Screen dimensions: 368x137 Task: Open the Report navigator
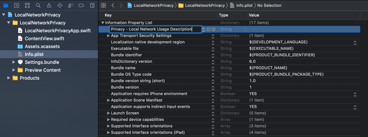point(92,5)
